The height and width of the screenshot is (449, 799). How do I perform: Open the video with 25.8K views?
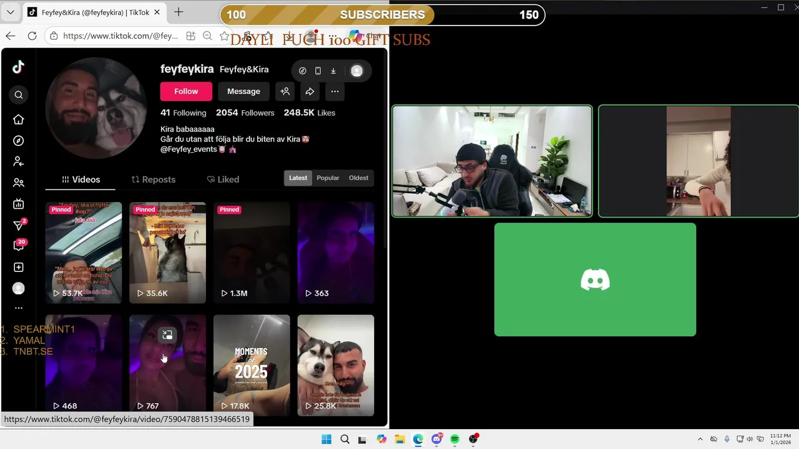coord(336,365)
